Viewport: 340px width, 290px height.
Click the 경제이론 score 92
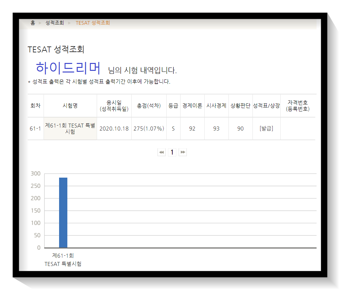click(192, 129)
